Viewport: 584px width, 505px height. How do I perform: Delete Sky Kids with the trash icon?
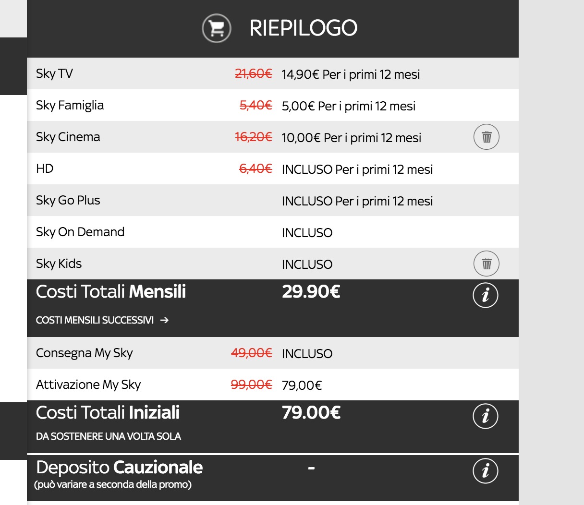point(487,264)
